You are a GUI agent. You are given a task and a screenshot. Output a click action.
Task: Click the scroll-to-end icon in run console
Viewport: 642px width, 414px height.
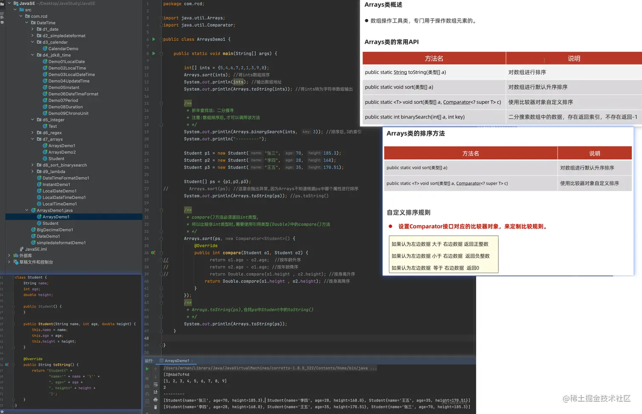[x=155, y=392]
